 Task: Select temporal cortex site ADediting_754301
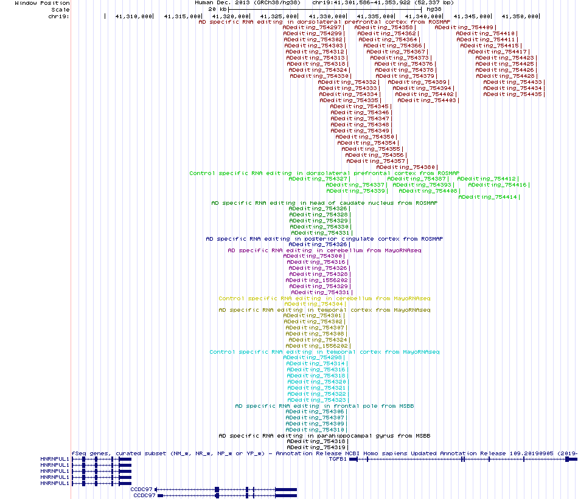click(x=314, y=315)
